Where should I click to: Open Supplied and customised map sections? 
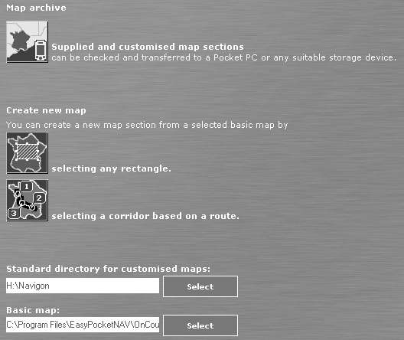pyautogui.click(x=148, y=47)
